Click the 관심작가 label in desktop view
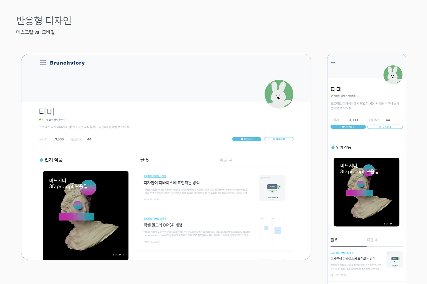Image resolution: width=427 pixels, height=284 pixels. coord(76,139)
